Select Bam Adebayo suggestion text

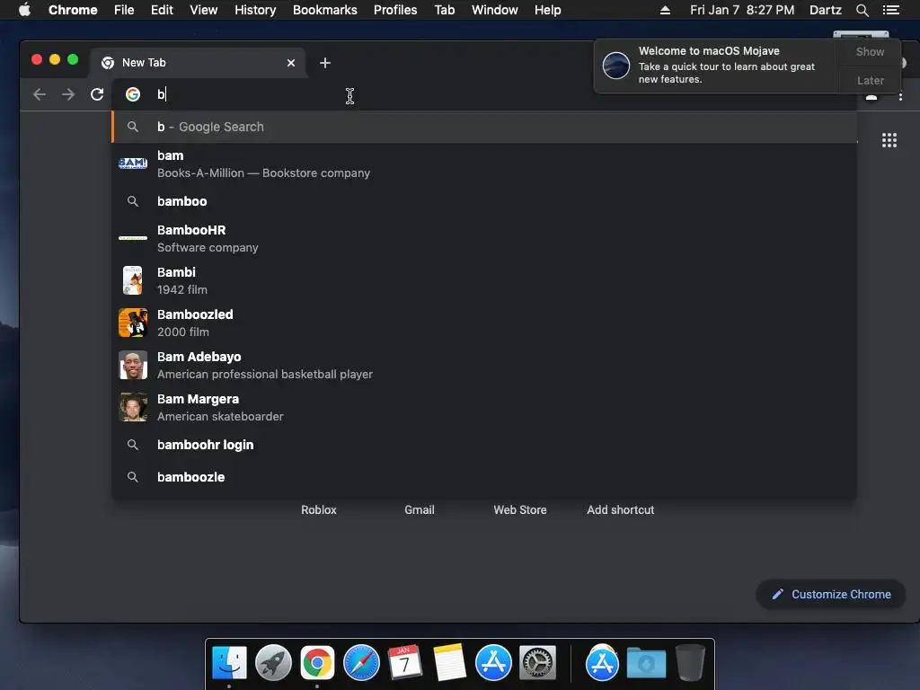click(x=199, y=357)
